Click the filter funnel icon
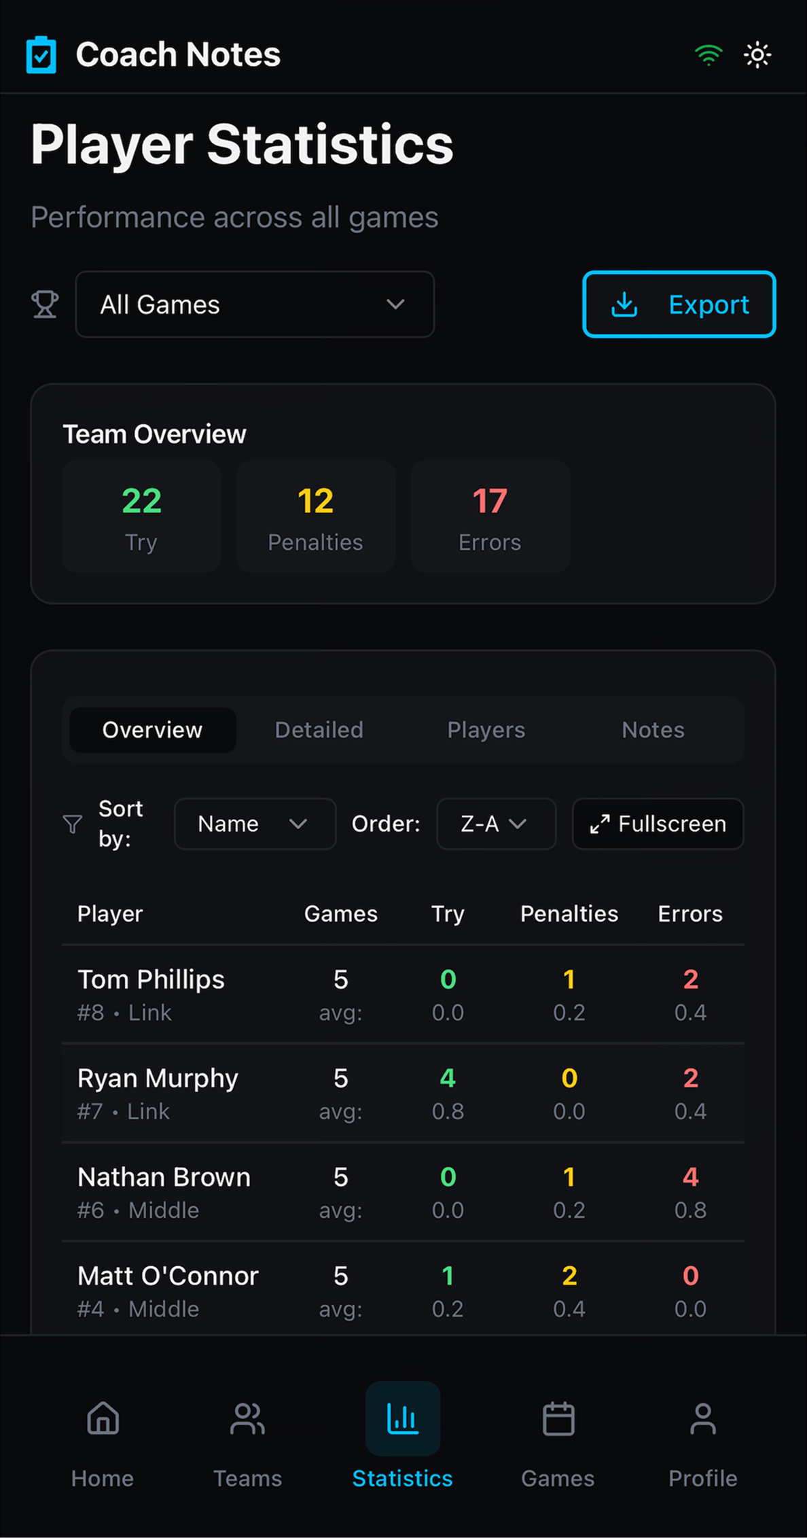The width and height of the screenshot is (807, 1538). [73, 824]
